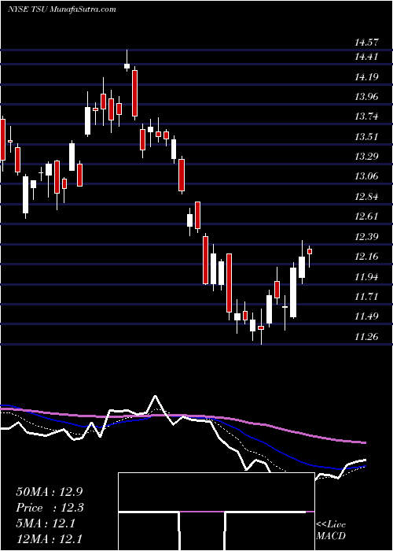Click the 14.41 price level label
This screenshot has width=393, height=551.
point(366,56)
